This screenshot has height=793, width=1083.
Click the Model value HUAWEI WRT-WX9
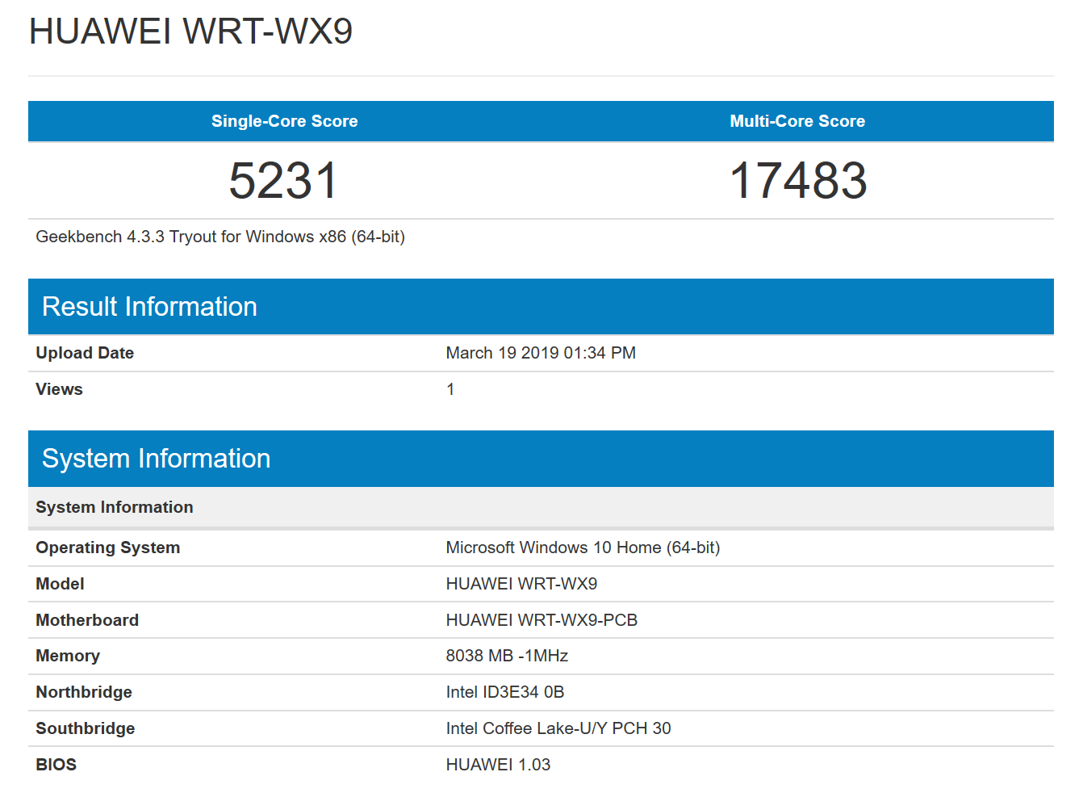521,584
